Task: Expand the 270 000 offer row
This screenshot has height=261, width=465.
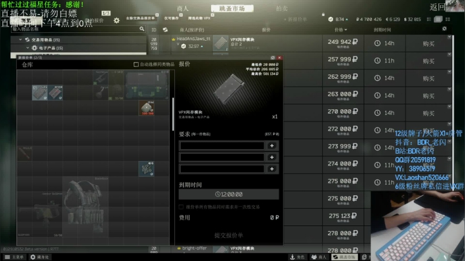Action: click(449, 107)
